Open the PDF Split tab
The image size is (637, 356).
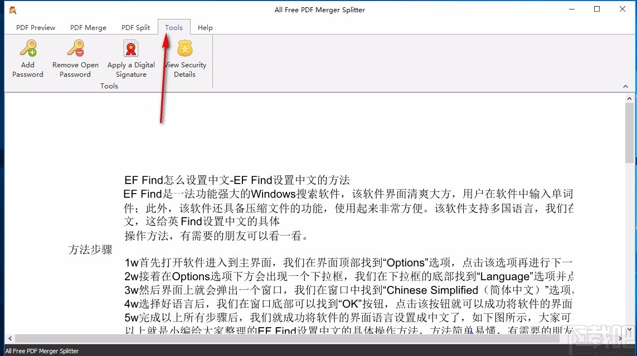pyautogui.click(x=135, y=27)
